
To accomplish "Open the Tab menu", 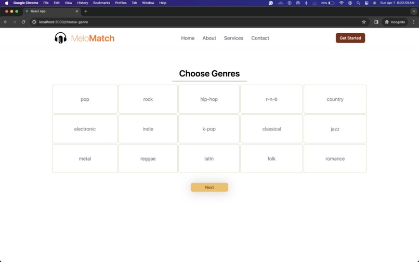I will [x=135, y=3].
